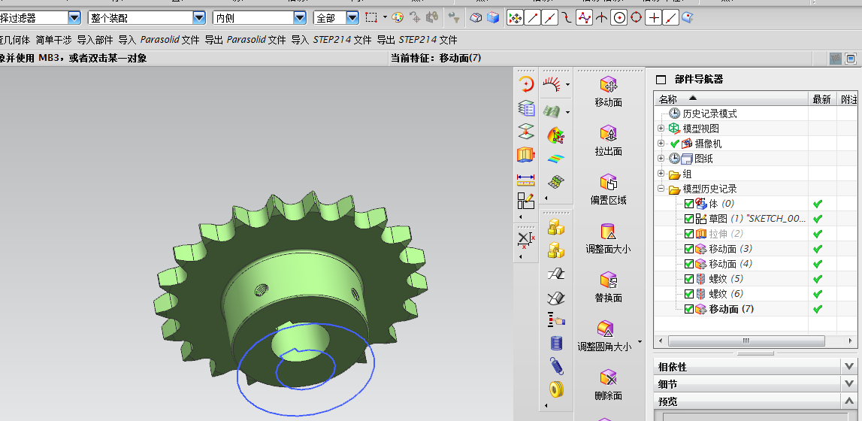Uncheck the 螺纹 (5) checkbox
862x421 pixels.
[689, 279]
